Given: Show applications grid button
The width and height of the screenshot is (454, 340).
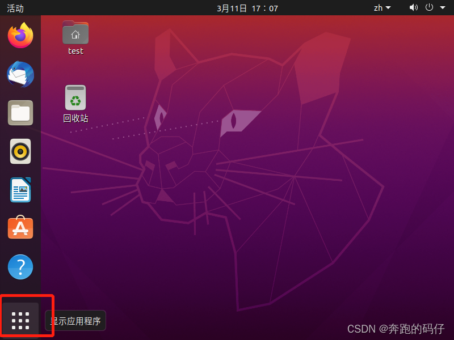Looking at the screenshot, I should point(20,320).
